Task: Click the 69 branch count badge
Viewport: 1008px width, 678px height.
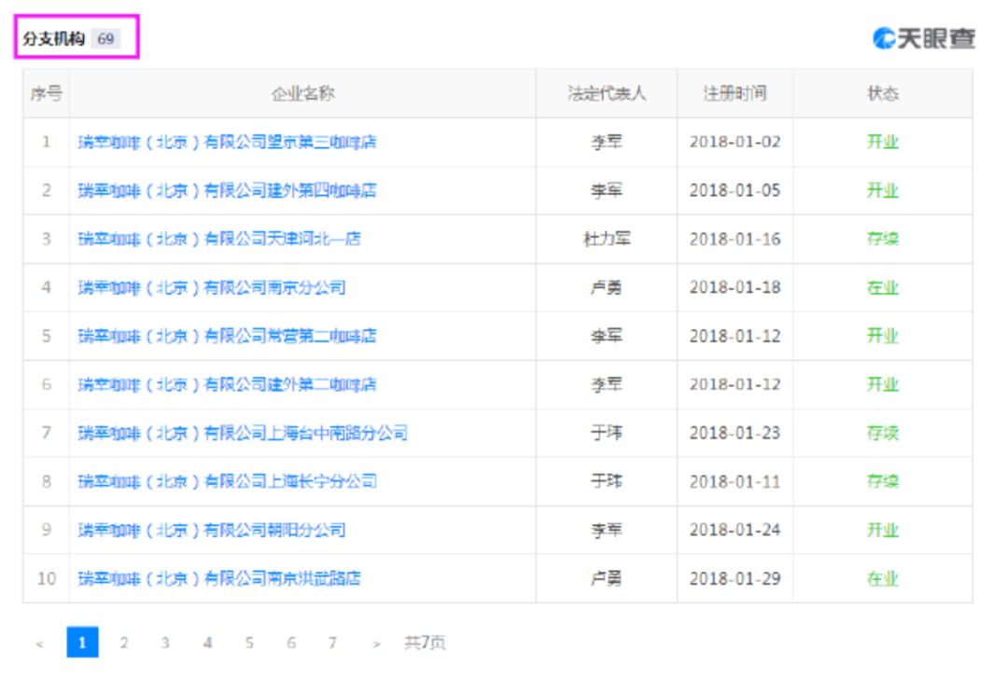Action: 105,38
